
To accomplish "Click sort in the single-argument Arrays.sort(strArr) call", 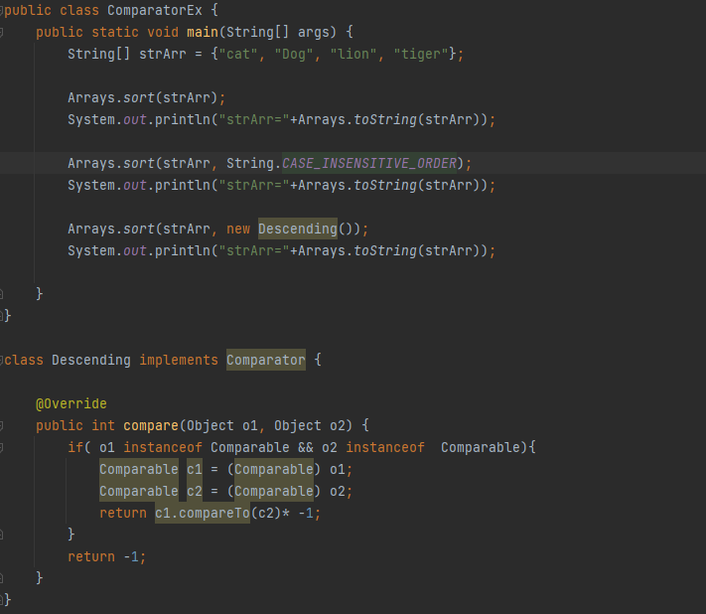I will pos(139,97).
